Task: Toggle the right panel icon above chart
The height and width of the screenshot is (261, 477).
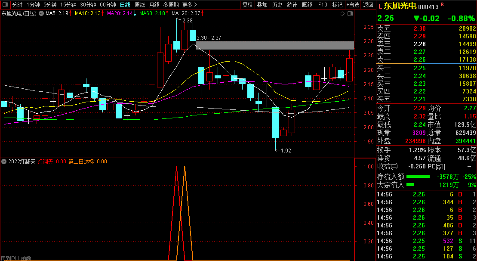Action: click(x=350, y=13)
